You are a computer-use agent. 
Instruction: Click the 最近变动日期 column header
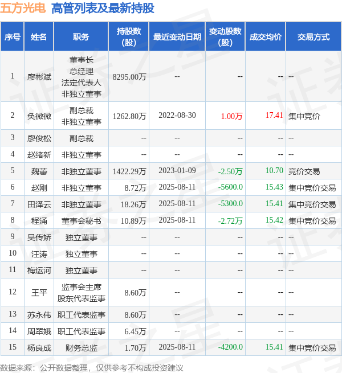click(x=177, y=37)
